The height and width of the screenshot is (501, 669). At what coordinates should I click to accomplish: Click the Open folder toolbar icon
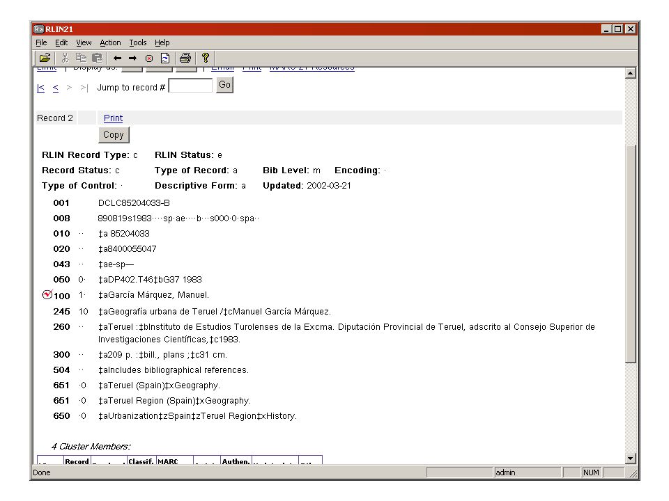45,58
